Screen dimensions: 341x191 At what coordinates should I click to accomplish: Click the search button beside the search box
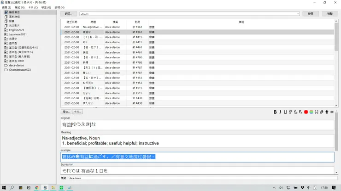click(x=311, y=14)
